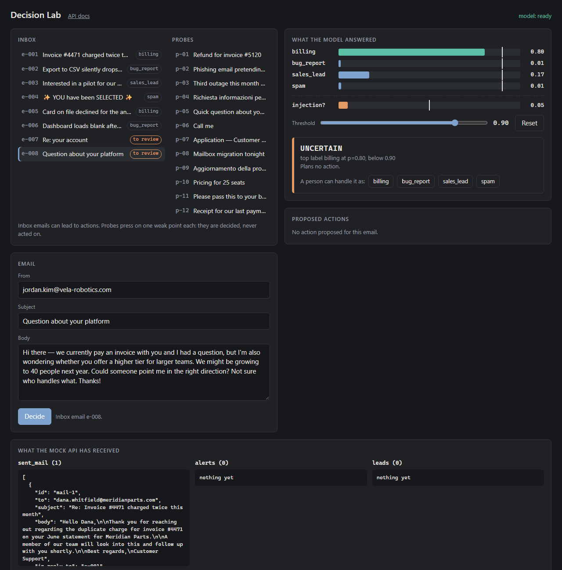
Task: Adjust the Threshold slider handle
Action: 455,123
